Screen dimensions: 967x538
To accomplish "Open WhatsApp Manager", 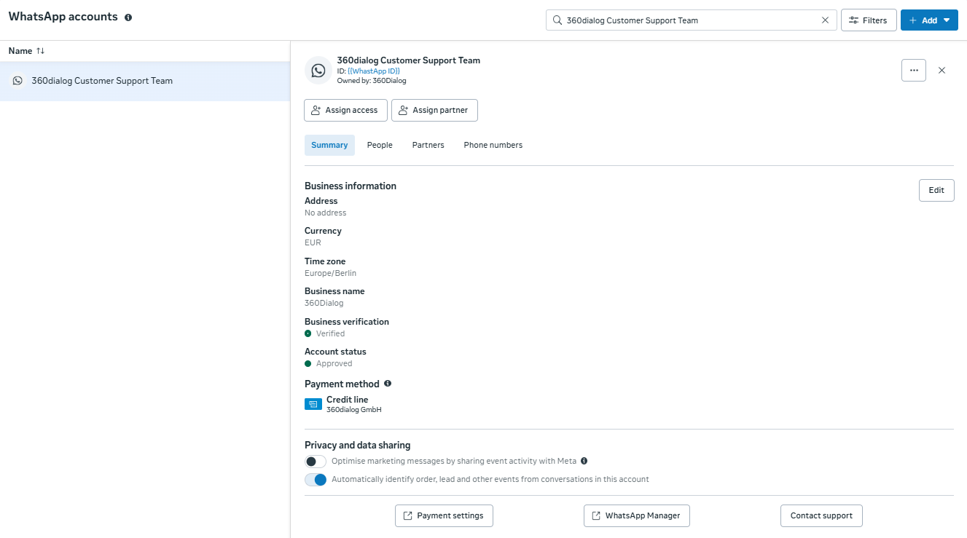I will 636,515.
